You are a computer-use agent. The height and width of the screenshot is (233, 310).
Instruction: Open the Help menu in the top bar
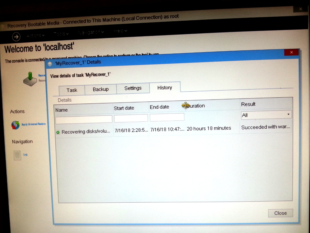point(120,31)
